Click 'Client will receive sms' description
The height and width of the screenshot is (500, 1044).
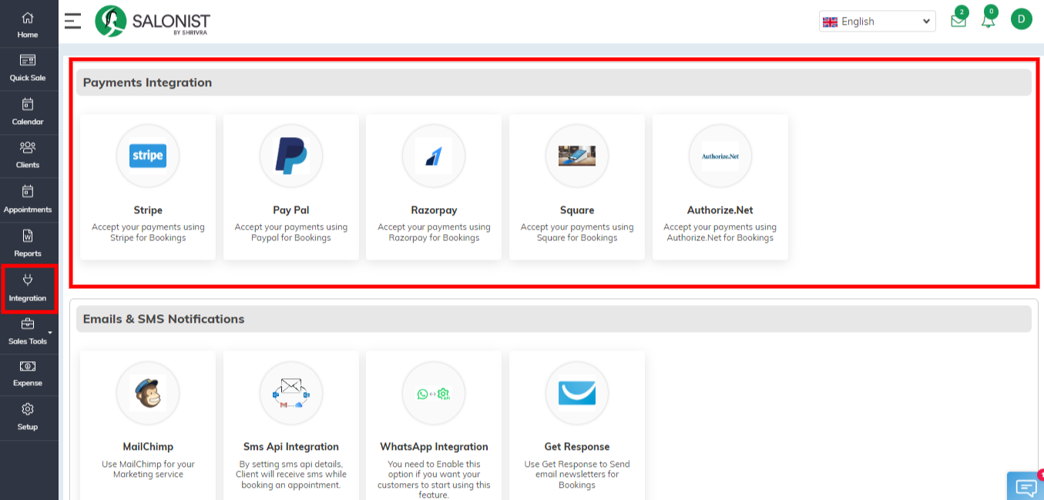(291, 475)
